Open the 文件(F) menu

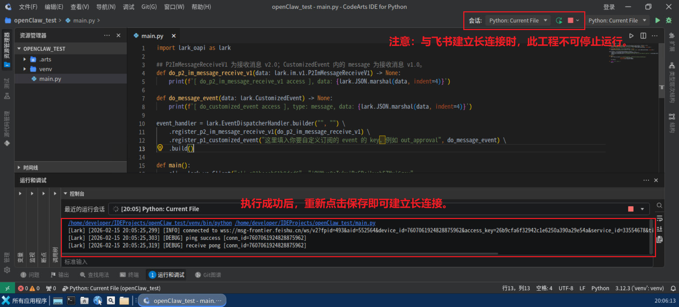pos(28,7)
